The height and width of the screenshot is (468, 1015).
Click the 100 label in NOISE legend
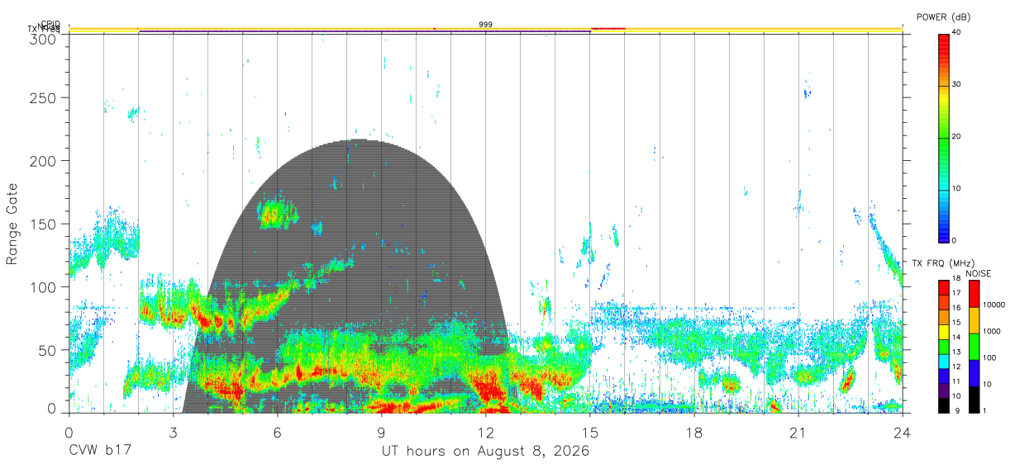pos(990,357)
